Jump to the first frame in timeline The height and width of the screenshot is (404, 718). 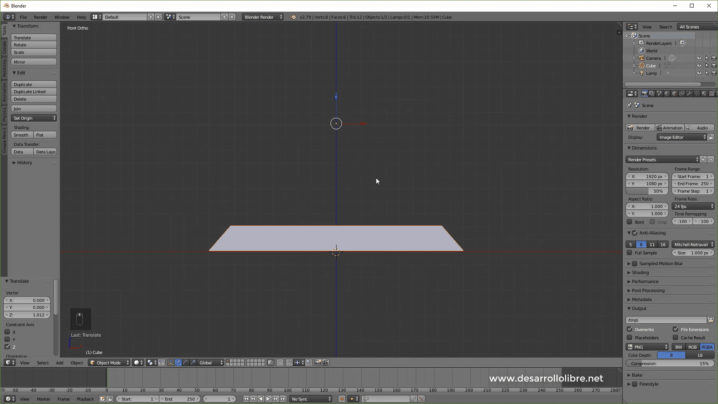pyautogui.click(x=246, y=399)
